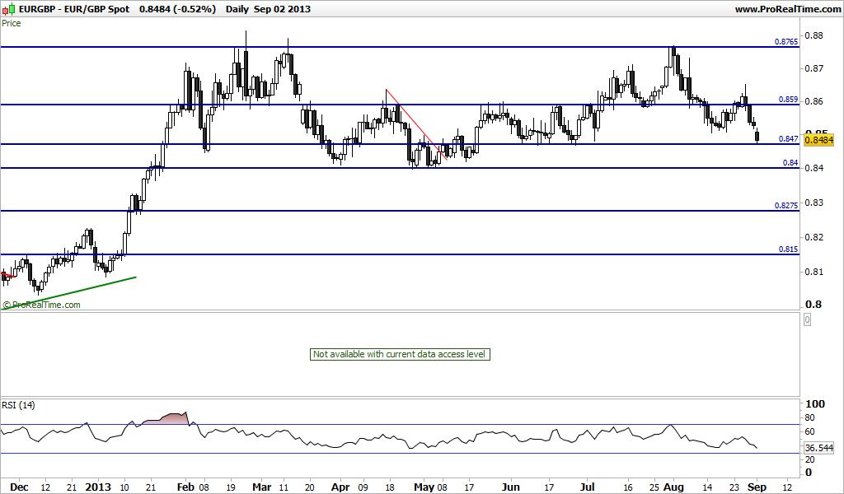
Task: Click the Jul label on time axis
Action: tap(587, 487)
